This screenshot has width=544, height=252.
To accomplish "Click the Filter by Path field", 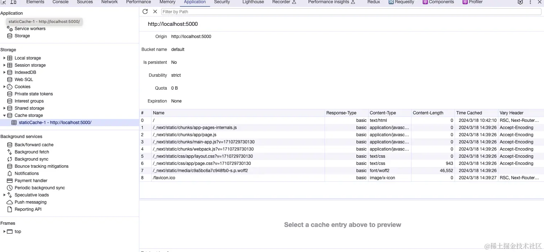I will point(351,11).
